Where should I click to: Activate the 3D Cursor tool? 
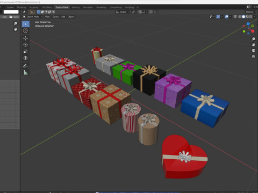[x=25, y=31]
